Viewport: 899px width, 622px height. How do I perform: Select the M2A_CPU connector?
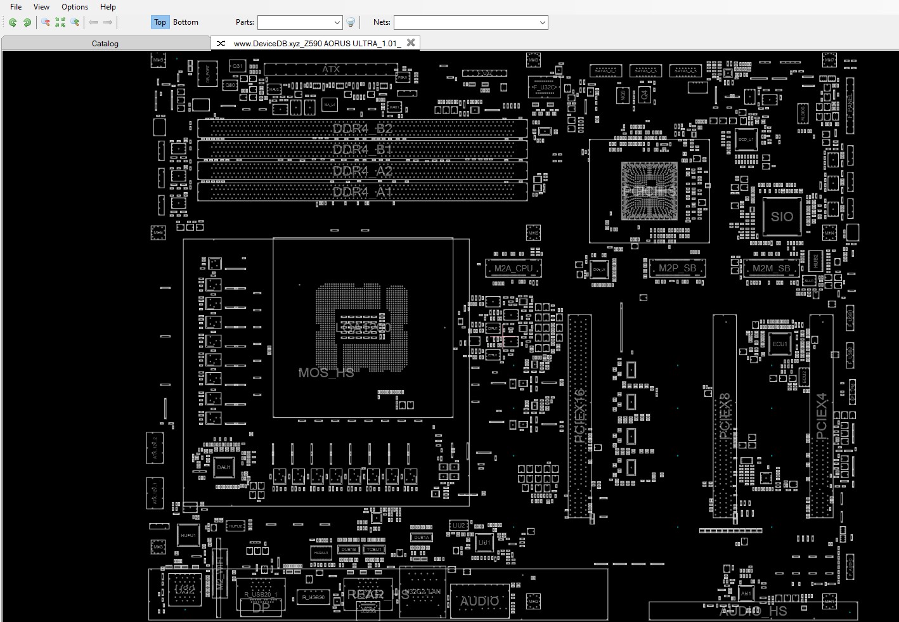click(x=514, y=268)
